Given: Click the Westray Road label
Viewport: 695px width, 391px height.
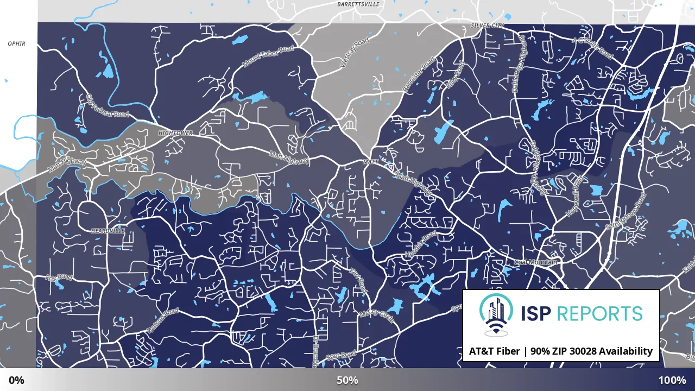Looking at the screenshot, I should pyautogui.click(x=354, y=52).
